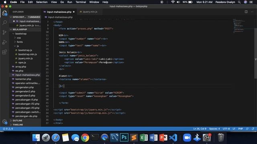Open Terminal from the dock
The image size is (257, 144).
[x=95, y=138]
